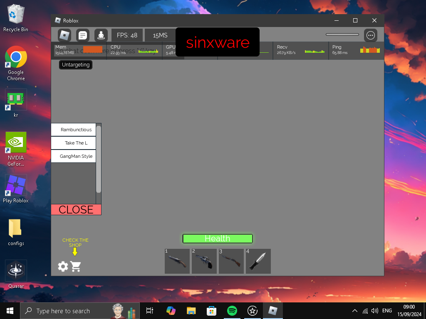Image resolution: width=426 pixels, height=319 pixels.
Task: Click the 15MS latency readout
Action: 160,35
